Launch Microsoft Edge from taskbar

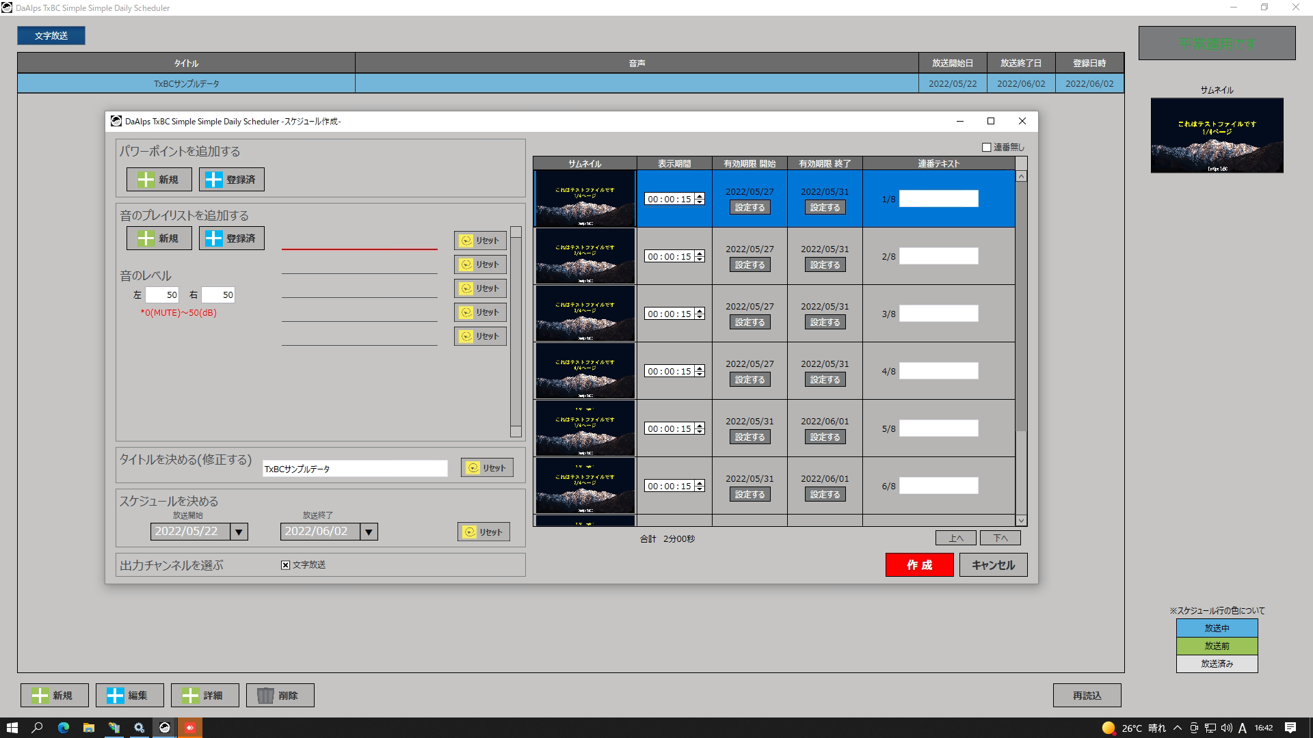(64, 728)
